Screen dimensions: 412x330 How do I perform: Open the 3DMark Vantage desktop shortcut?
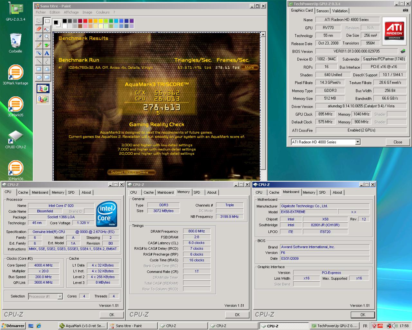(x=15, y=75)
